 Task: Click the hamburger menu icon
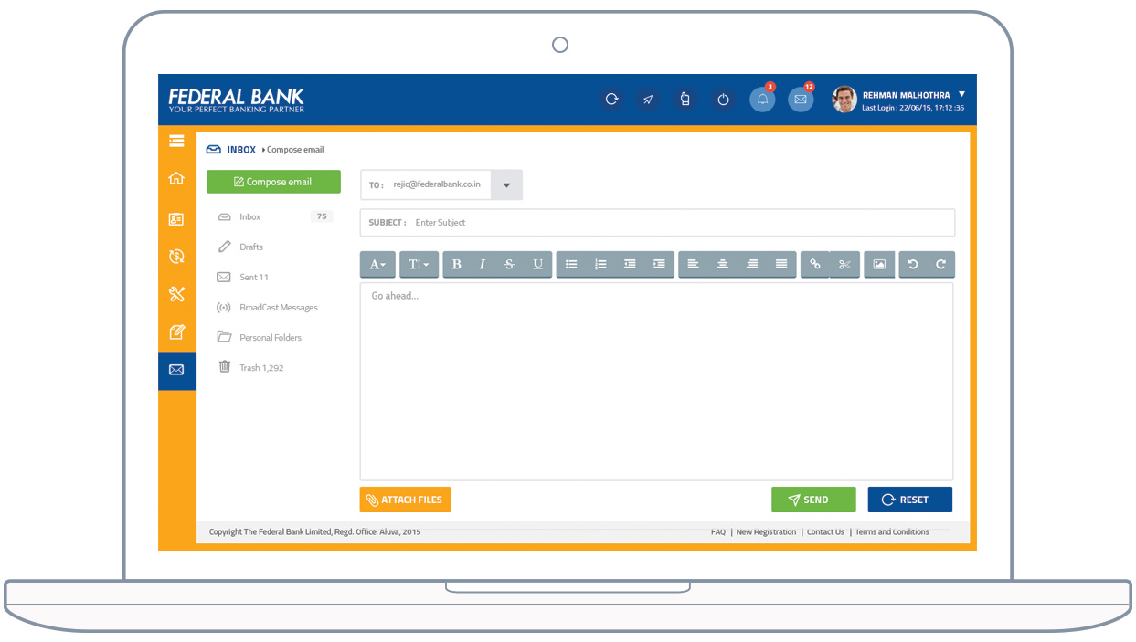pos(176,141)
